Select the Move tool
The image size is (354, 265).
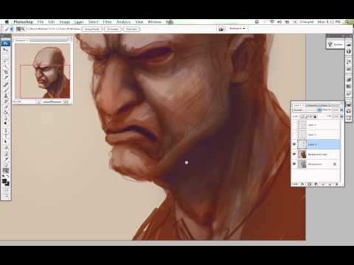(x=6, y=50)
